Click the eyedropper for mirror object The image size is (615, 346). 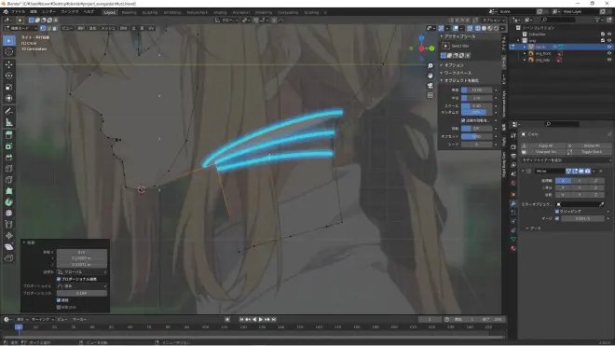(602, 204)
